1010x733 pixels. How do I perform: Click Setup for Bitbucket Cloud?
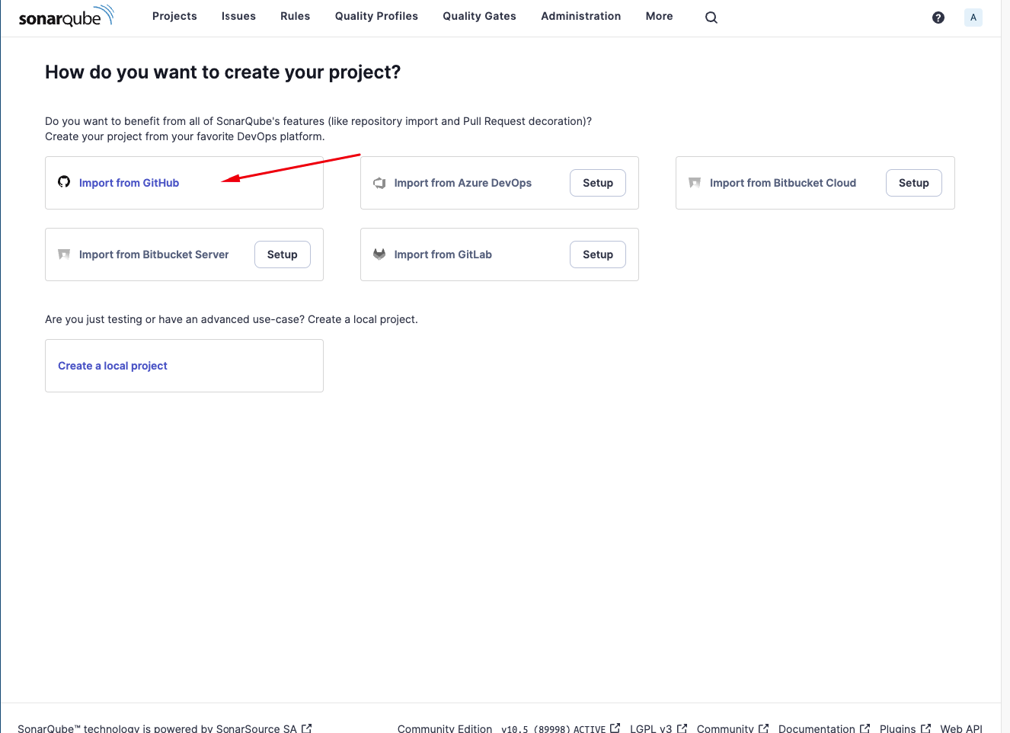pos(914,183)
